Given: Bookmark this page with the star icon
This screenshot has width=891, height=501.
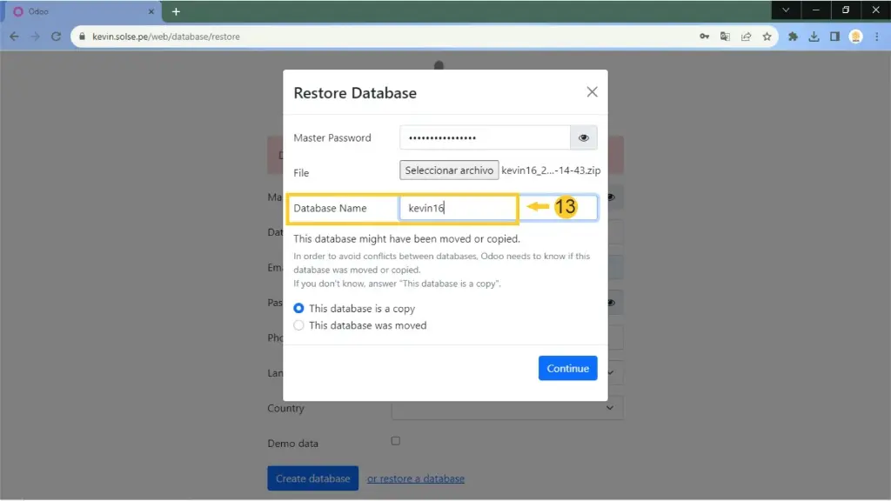Looking at the screenshot, I should click(x=767, y=37).
